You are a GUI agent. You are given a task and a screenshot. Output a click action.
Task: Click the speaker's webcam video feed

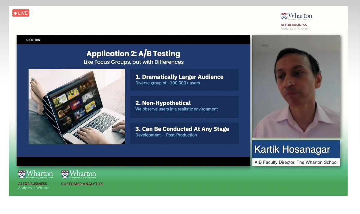pos(296,86)
